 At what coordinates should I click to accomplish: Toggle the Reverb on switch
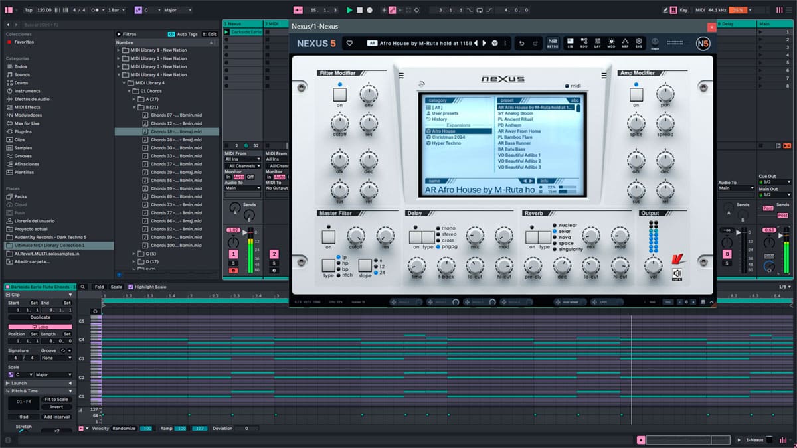(531, 236)
